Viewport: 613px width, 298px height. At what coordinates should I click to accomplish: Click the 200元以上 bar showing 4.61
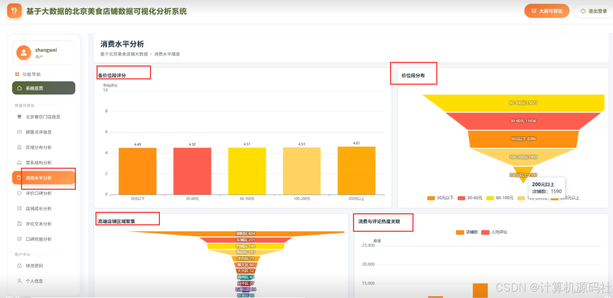coord(357,171)
